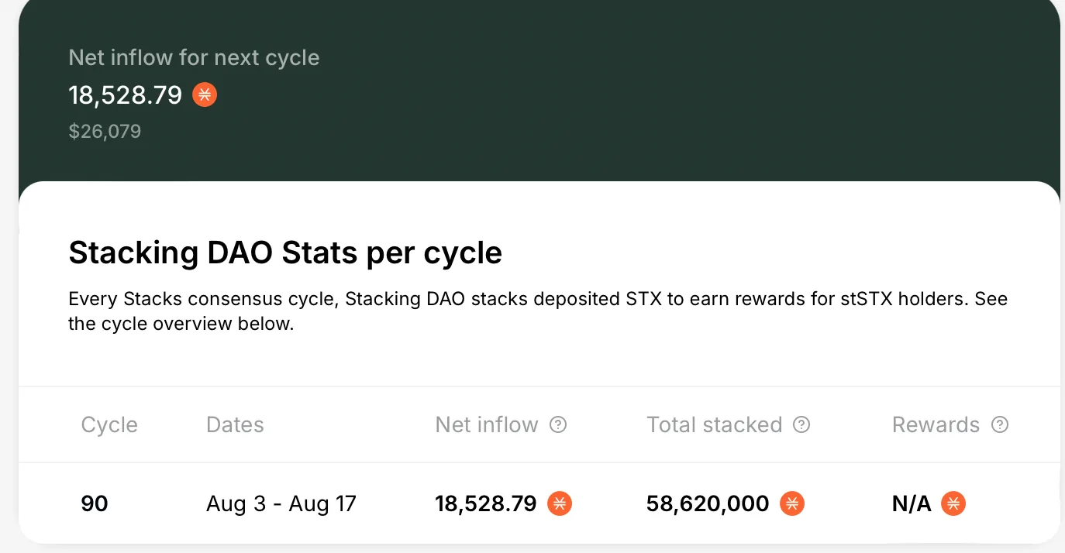The width and height of the screenshot is (1065, 553).
Task: Click the Net inflow column header label
Action: tap(487, 424)
